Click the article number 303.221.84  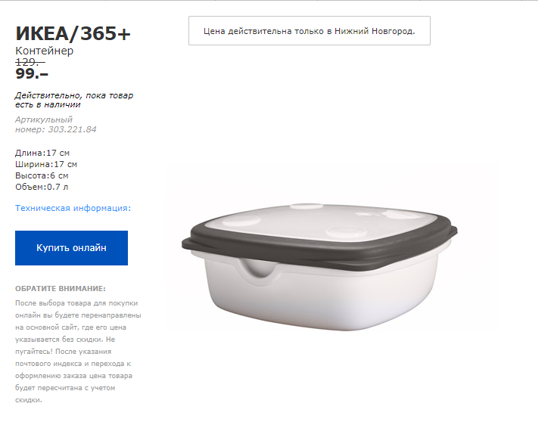tap(72, 129)
